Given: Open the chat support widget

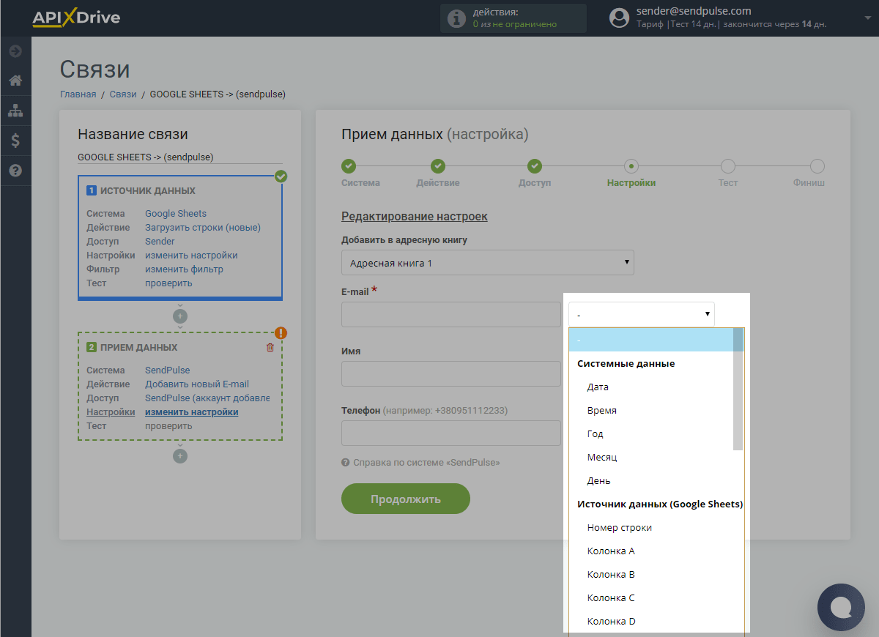Looking at the screenshot, I should coord(841,607).
